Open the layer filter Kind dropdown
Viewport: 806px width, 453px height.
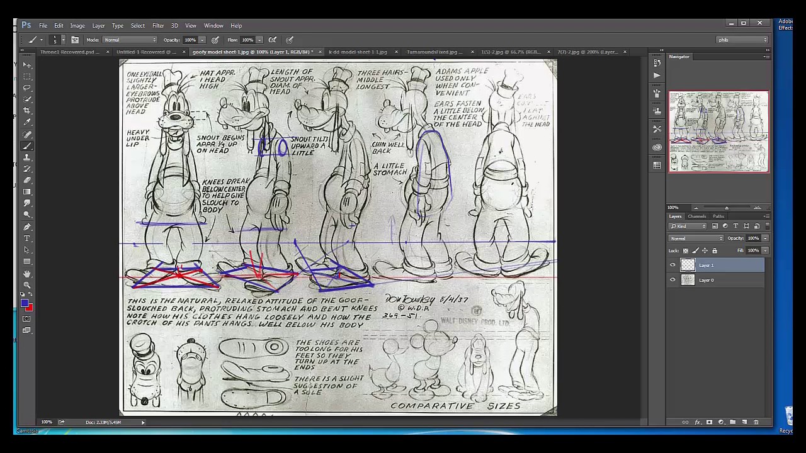coord(689,226)
